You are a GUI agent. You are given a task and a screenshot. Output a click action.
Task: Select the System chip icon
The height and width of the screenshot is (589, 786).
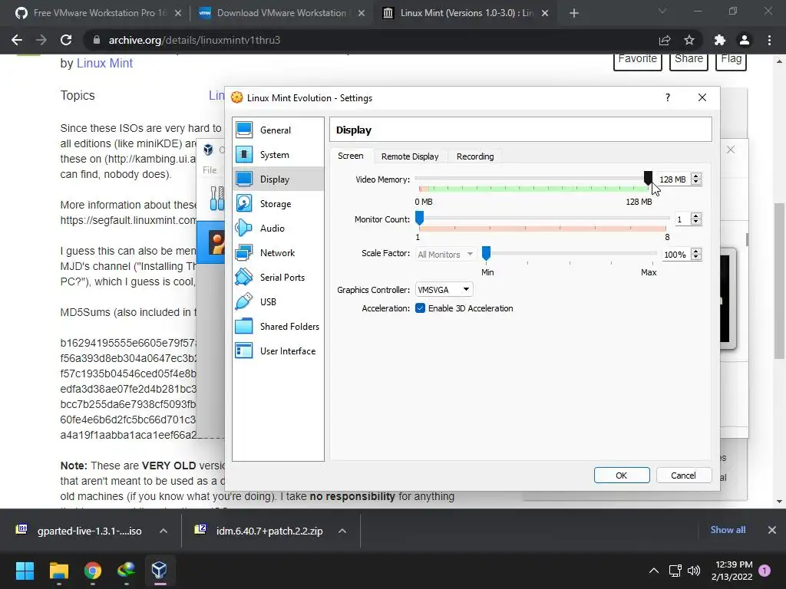(244, 155)
